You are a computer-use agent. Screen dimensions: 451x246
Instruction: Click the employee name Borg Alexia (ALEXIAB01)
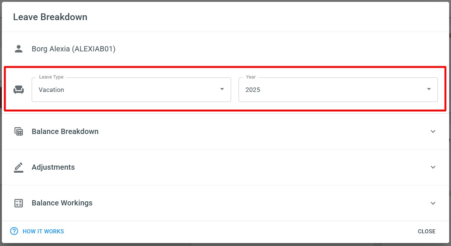click(x=73, y=49)
